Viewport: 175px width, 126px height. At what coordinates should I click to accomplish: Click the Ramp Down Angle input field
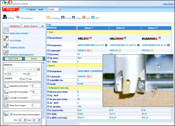tap(36, 105)
